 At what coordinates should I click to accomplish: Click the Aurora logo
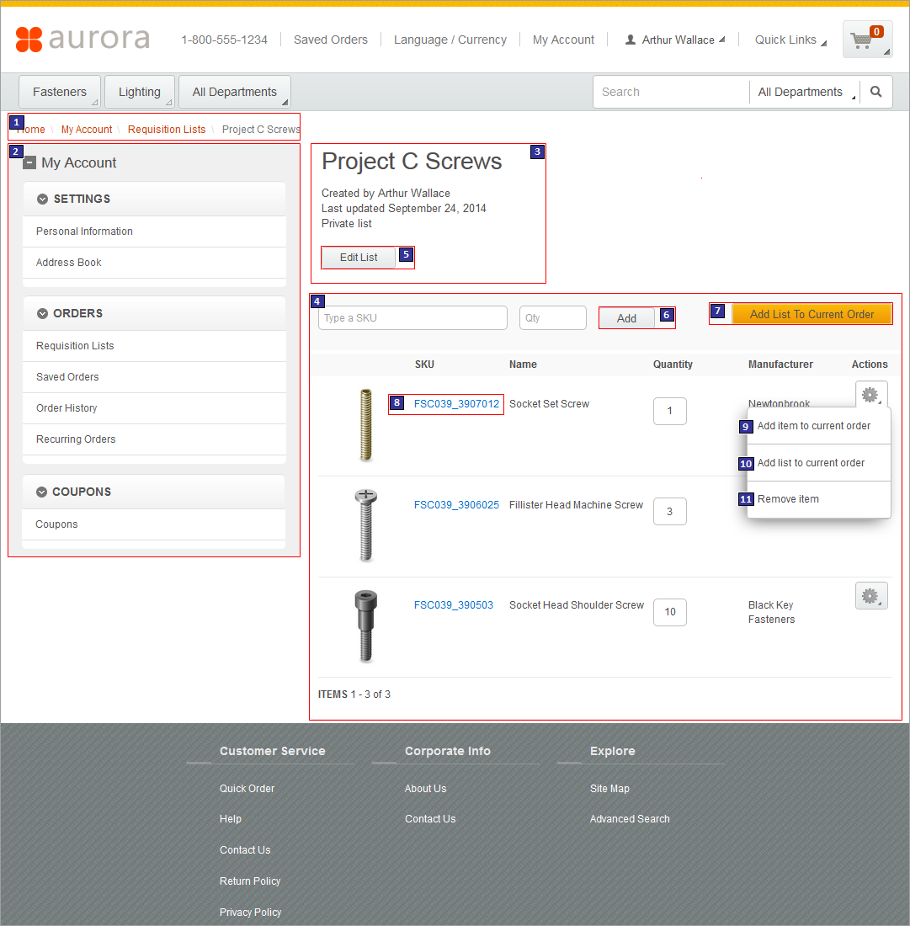coord(82,39)
